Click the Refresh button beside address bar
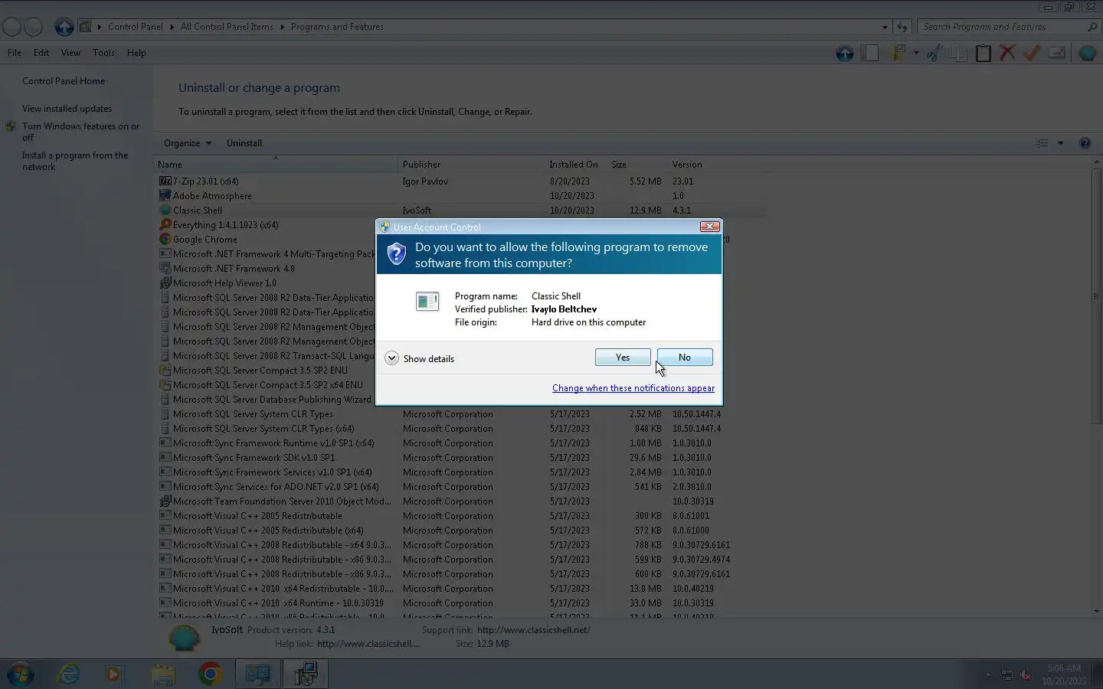 tap(902, 27)
